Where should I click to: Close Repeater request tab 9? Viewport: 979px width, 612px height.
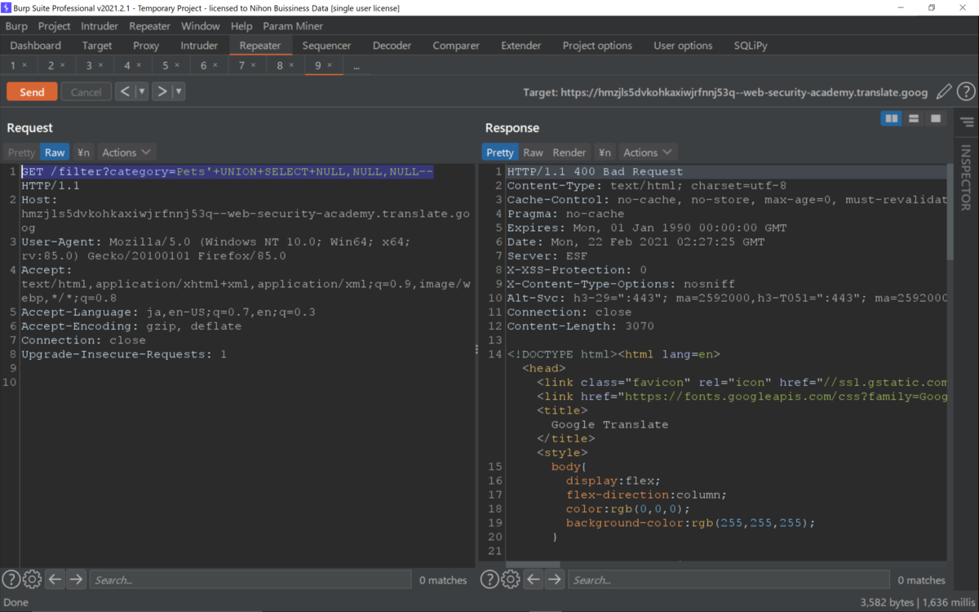(x=330, y=65)
